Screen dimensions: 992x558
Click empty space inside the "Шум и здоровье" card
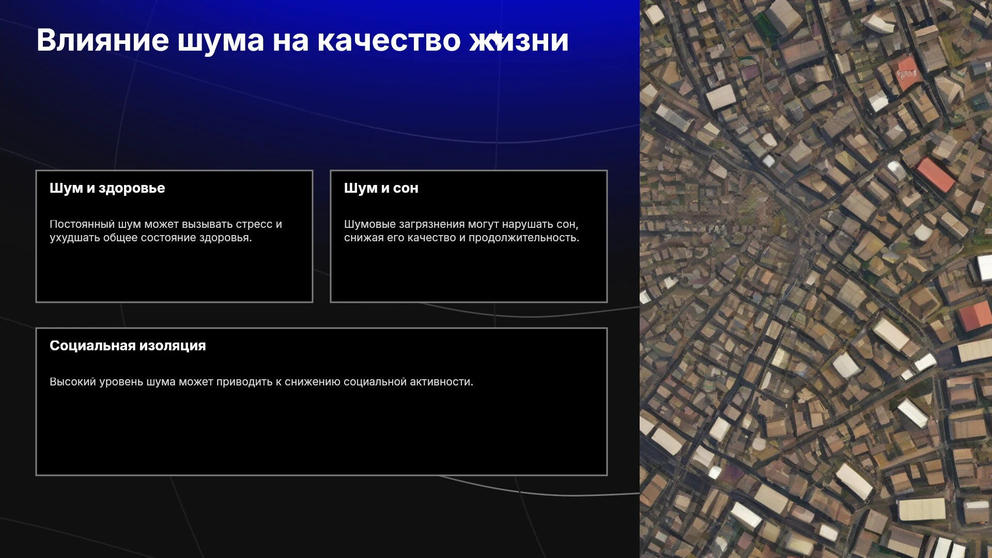point(174,274)
